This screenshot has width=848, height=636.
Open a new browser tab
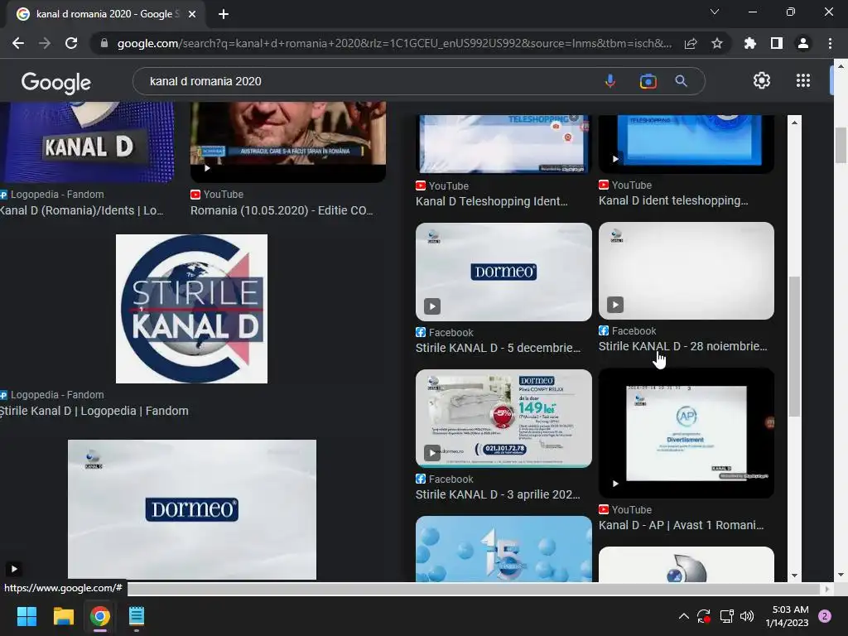[224, 14]
